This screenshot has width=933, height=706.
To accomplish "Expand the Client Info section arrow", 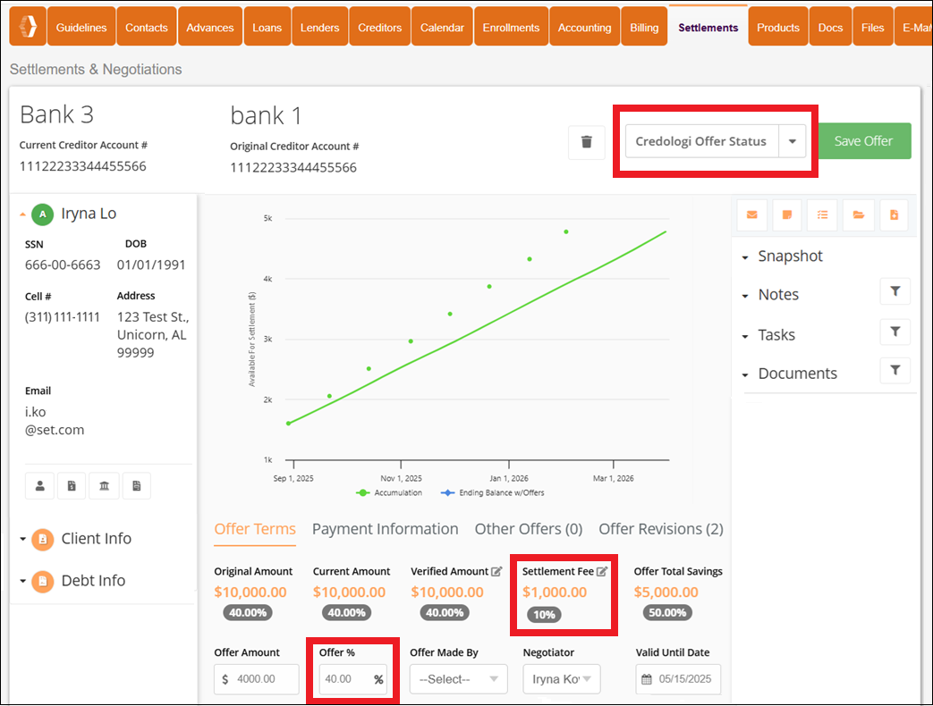I will 22,539.
